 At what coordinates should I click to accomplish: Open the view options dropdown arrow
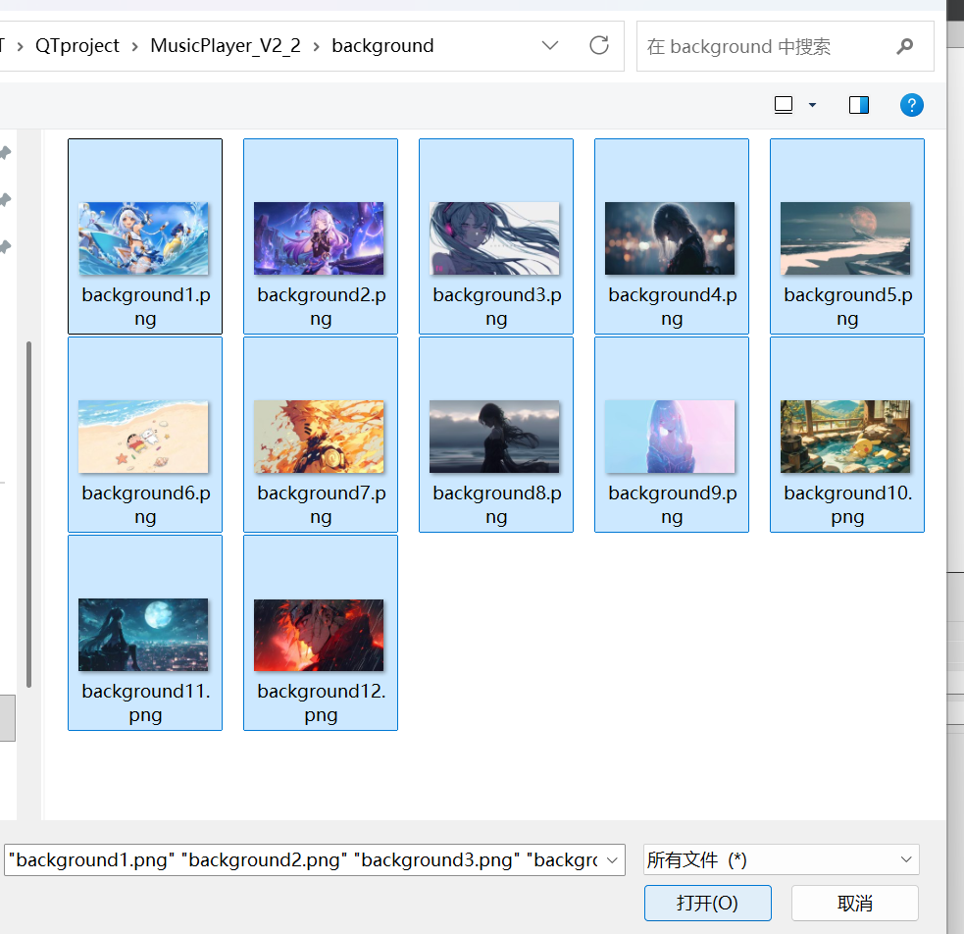(x=812, y=105)
